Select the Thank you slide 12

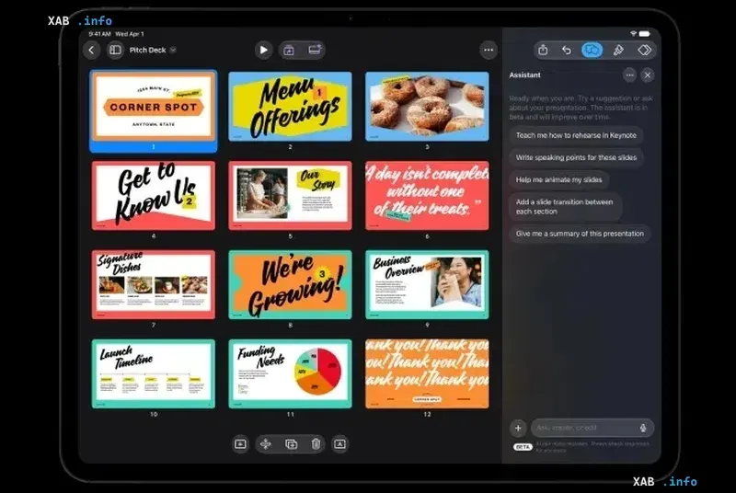(x=427, y=373)
